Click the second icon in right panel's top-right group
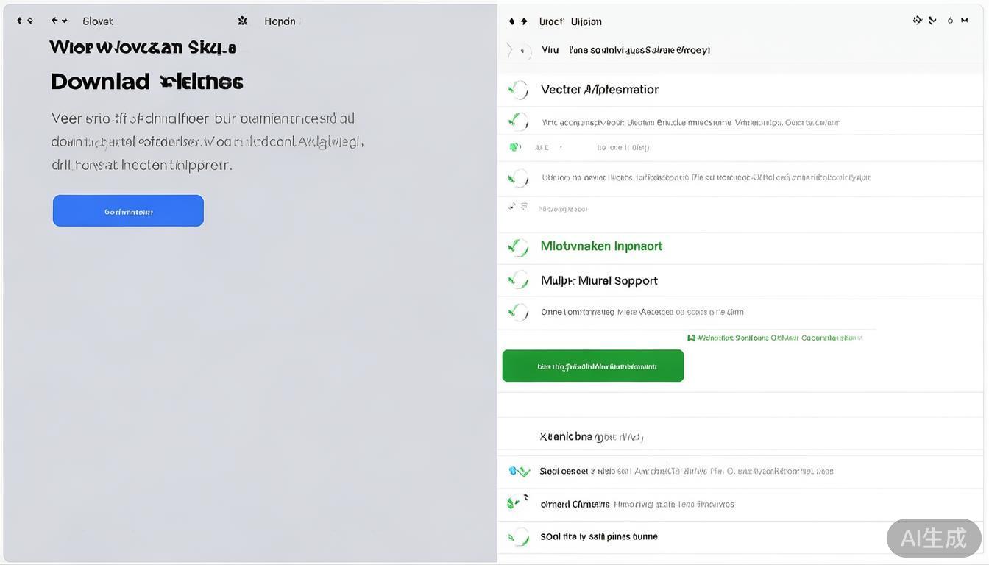 (932, 21)
